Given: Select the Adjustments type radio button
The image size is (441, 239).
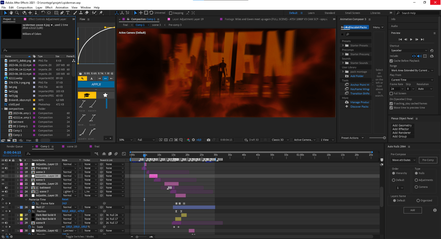Looking at the screenshot, I should pyautogui.click(x=416, y=180).
